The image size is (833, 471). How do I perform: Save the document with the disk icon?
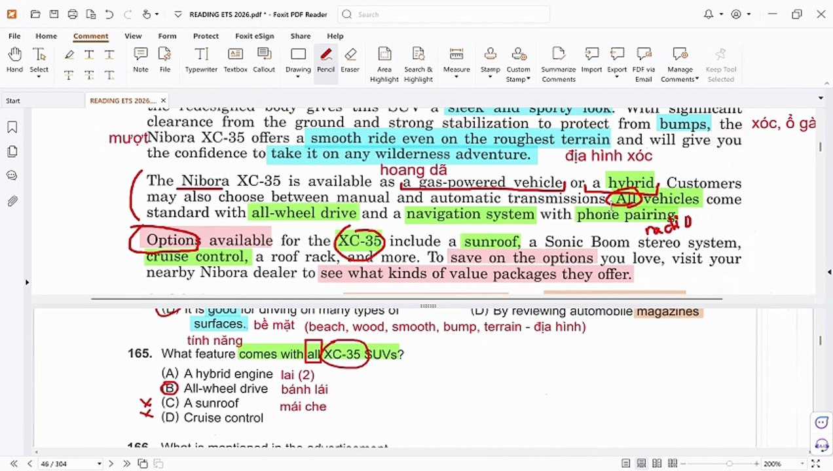point(54,14)
